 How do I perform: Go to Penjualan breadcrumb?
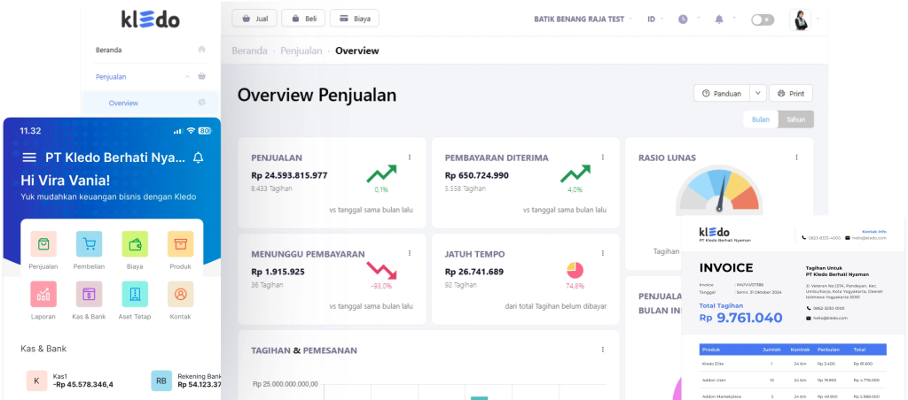(301, 50)
